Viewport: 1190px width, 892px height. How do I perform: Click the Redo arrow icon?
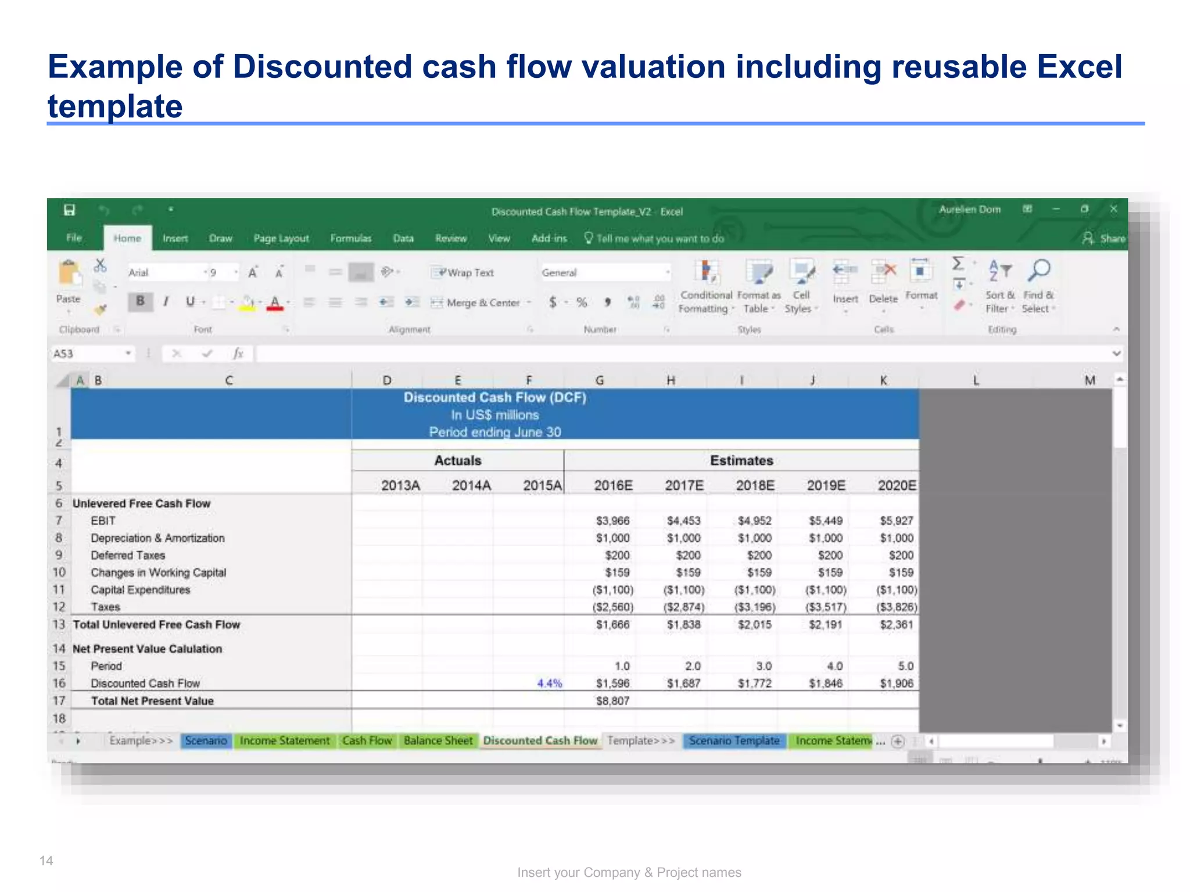(137, 210)
